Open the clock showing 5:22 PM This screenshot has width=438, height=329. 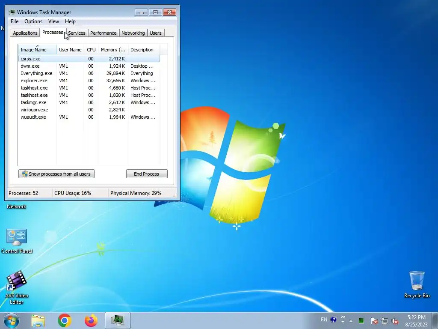click(x=416, y=320)
